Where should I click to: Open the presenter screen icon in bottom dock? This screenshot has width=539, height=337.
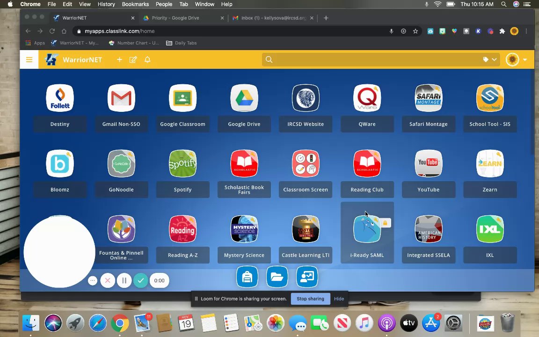(307, 277)
